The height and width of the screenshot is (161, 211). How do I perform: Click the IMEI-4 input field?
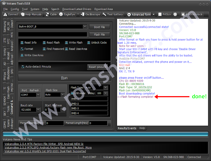pyautogui.click(x=89, y=113)
